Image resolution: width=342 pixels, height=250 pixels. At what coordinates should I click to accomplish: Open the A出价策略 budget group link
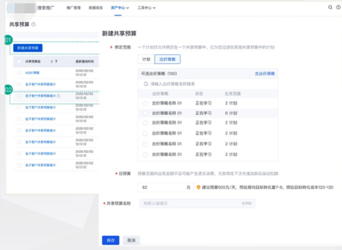[32, 73]
